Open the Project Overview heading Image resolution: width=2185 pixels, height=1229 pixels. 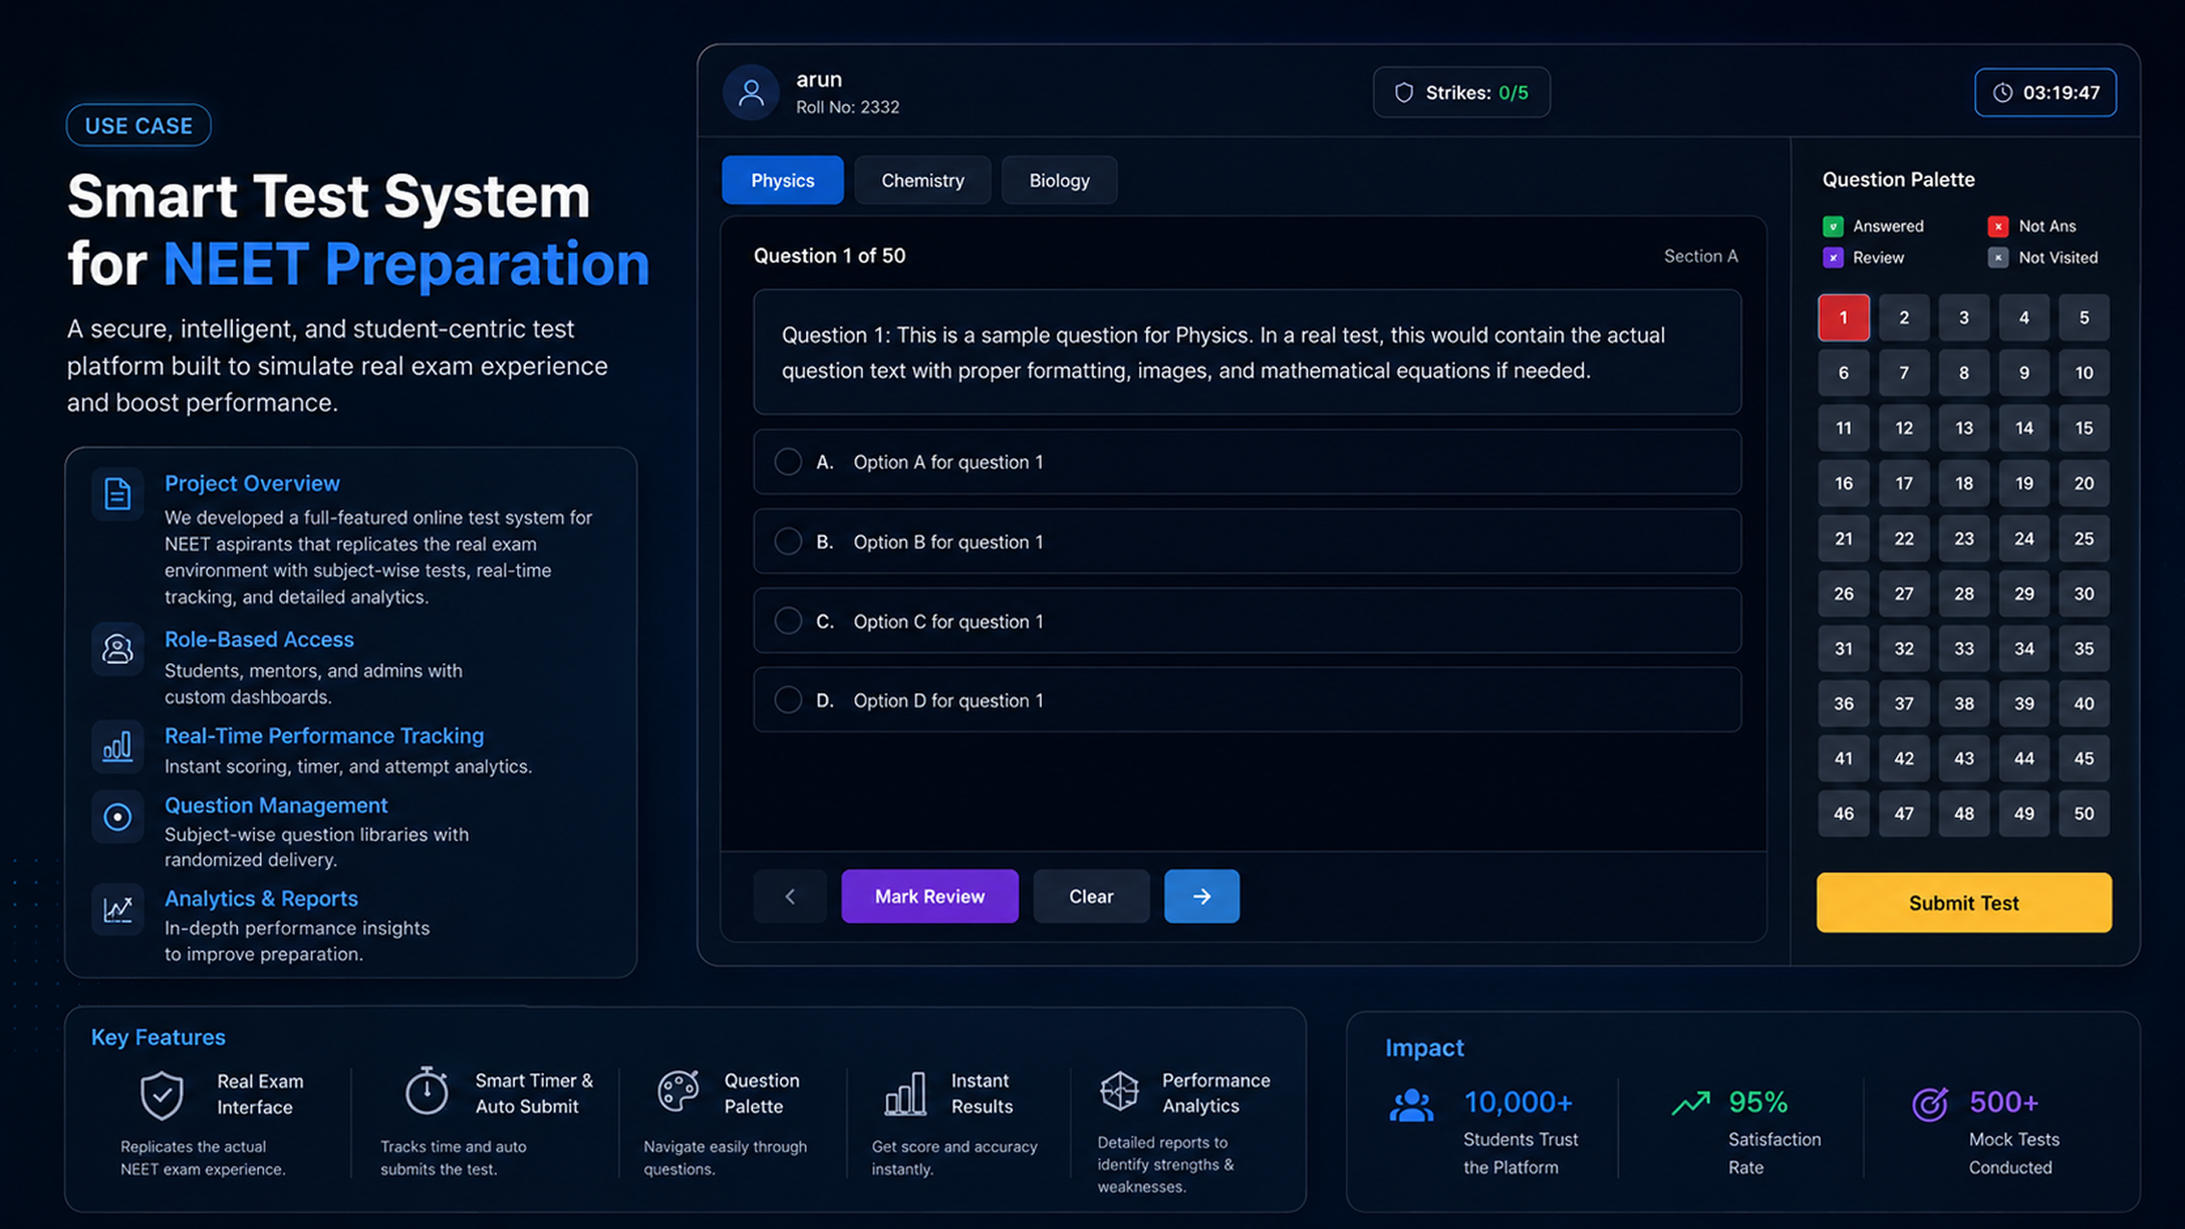click(252, 483)
